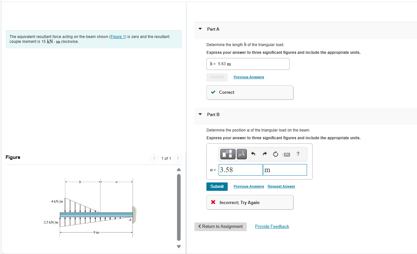This screenshot has height=254, width=417.
Task: Click the Request Answer link
Action: pos(281,186)
